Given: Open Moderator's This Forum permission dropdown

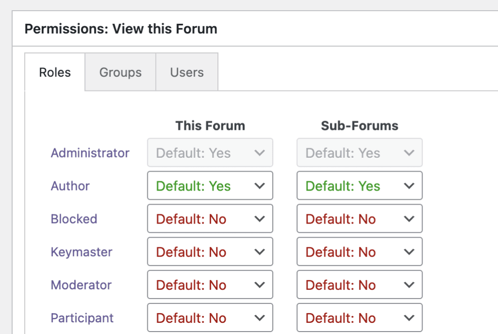Looking at the screenshot, I should click(210, 285).
